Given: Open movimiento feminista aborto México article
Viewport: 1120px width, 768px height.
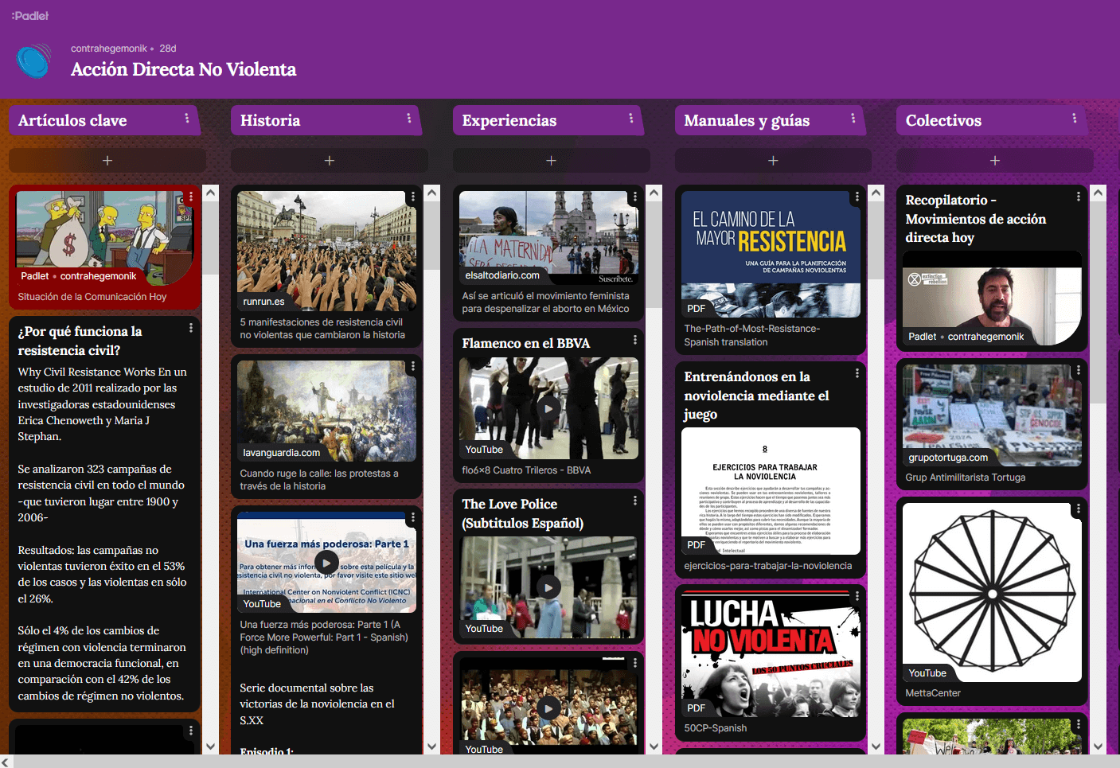Looking at the screenshot, I should tap(545, 302).
